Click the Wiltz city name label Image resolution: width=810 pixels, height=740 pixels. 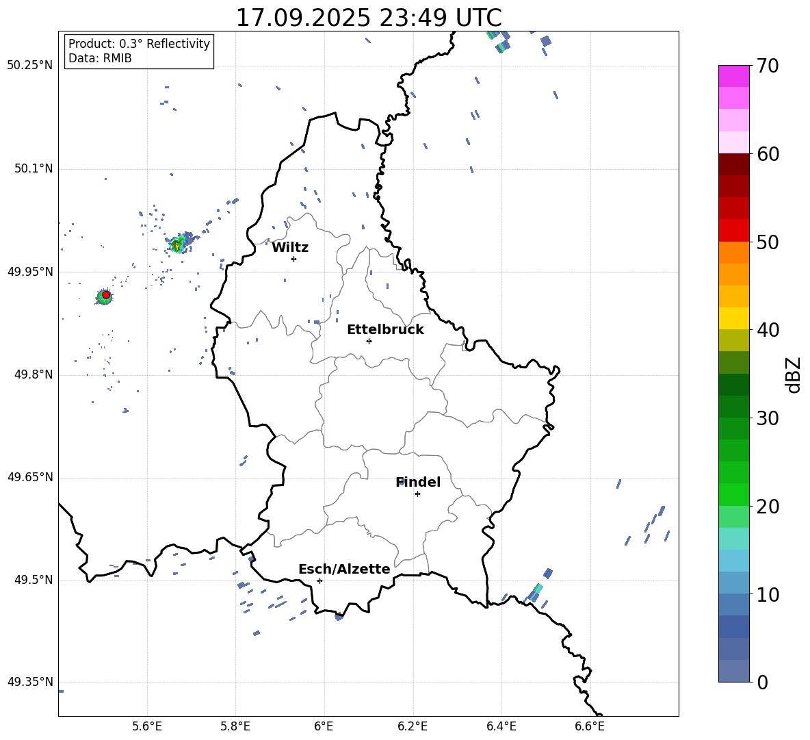[290, 248]
